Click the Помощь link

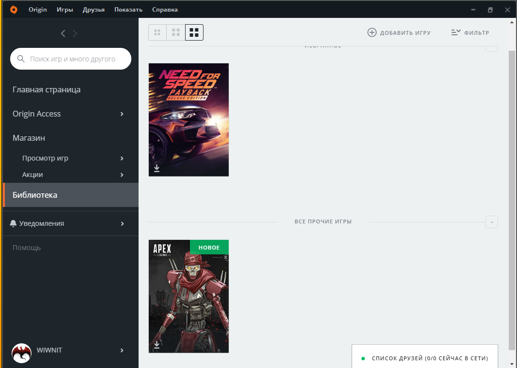pyautogui.click(x=26, y=248)
